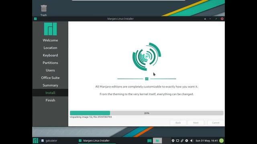257x144 pixels.
Task: Click 'All Manjaro editions are completely customizable' text
Action: click(147, 86)
